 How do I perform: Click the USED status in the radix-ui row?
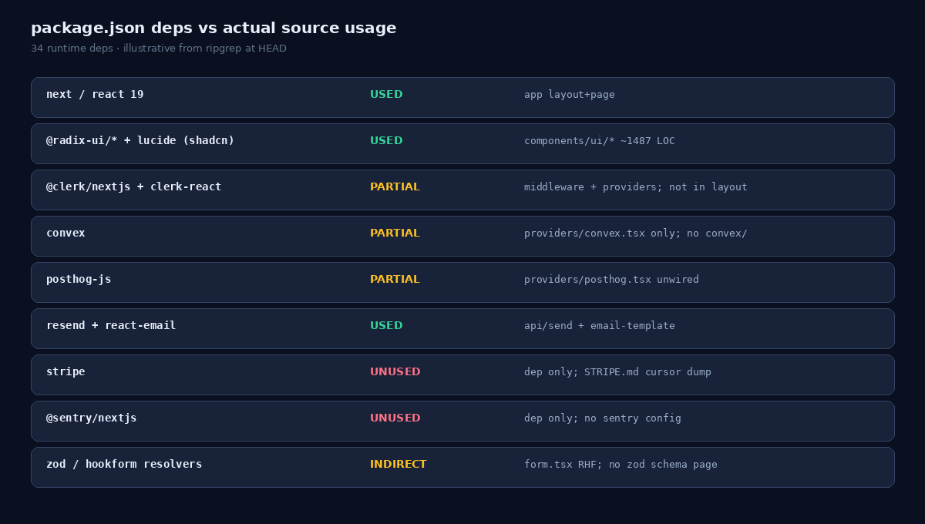click(x=386, y=141)
